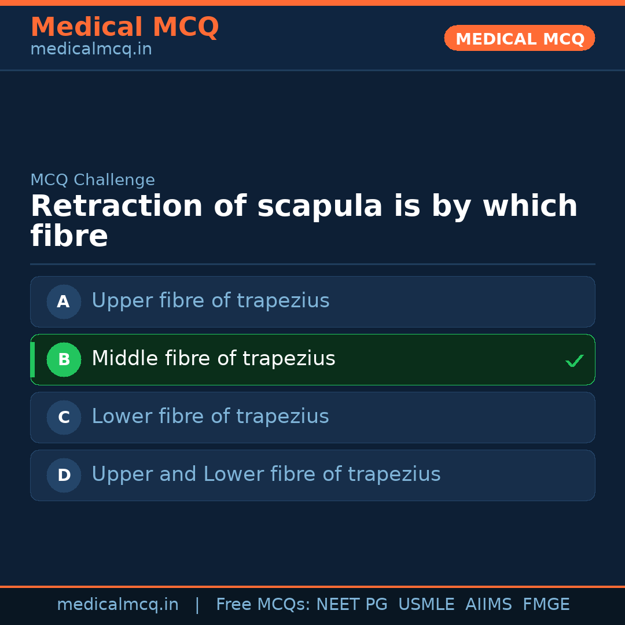Click the Medical MCQ title logo
This screenshot has height=625, width=625.
tap(124, 27)
